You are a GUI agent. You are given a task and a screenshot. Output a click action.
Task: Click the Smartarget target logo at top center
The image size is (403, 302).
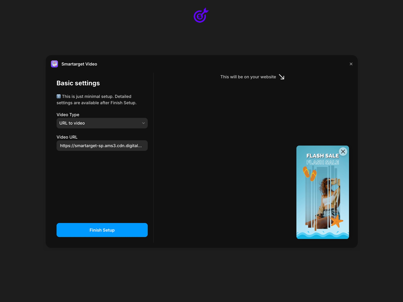pyautogui.click(x=201, y=16)
